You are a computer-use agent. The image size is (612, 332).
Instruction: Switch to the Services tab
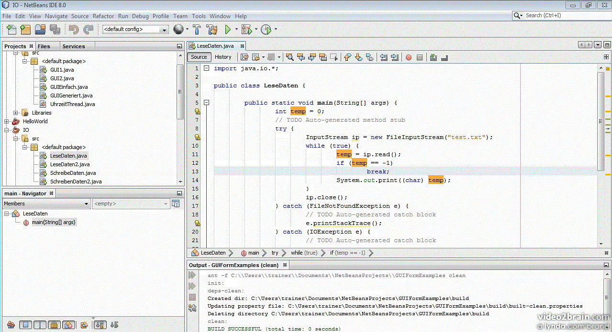tap(74, 46)
